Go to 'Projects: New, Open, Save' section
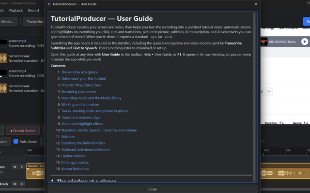 [81, 85]
